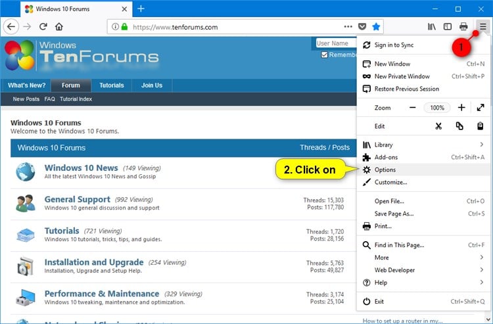Toggle the Remember Me checkbox
493x324 pixels.
(x=324, y=55)
